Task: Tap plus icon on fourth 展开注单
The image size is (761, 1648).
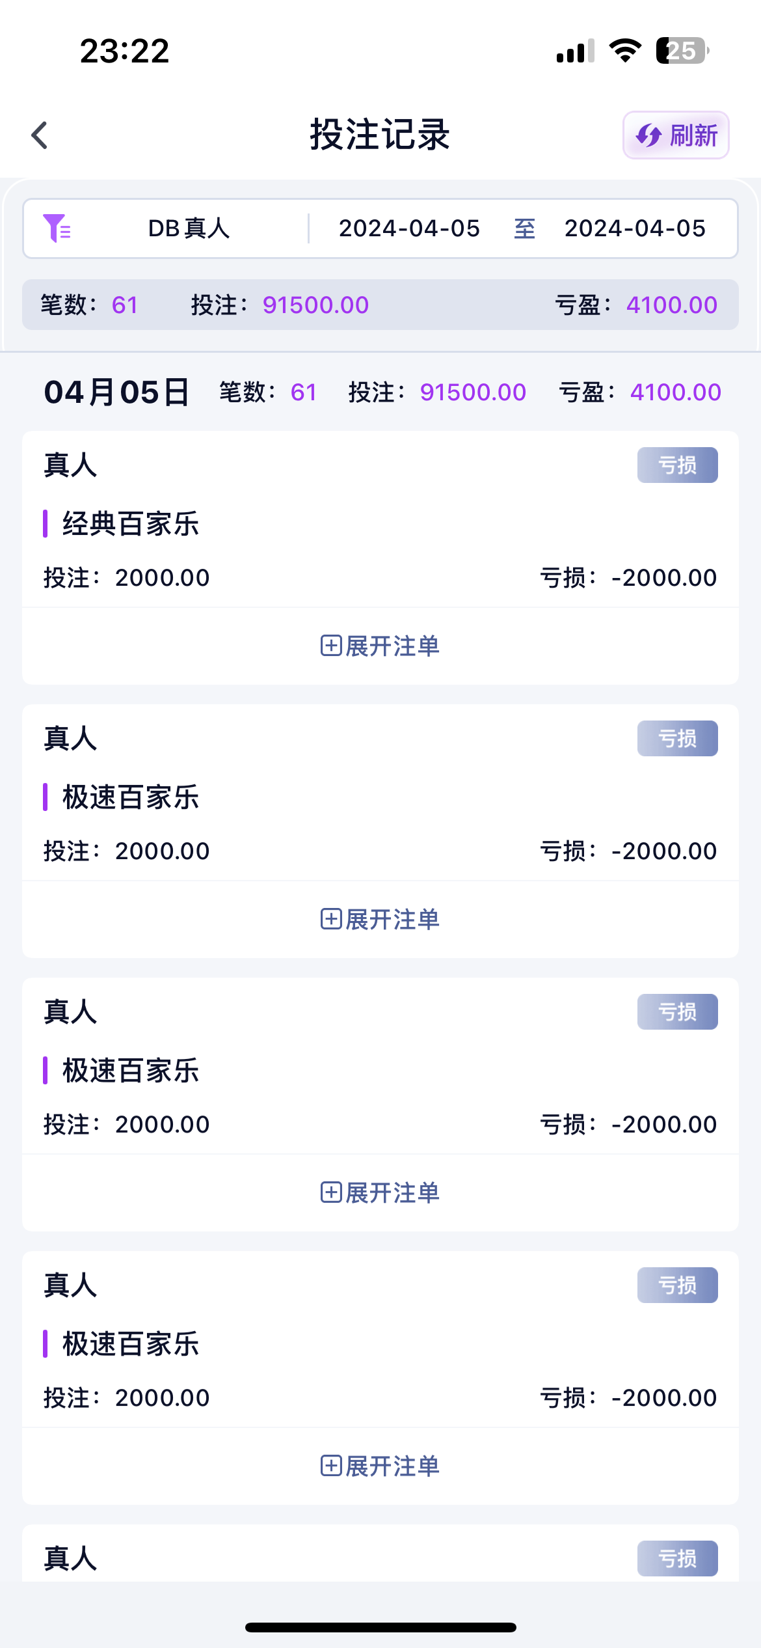Action: click(x=331, y=1466)
